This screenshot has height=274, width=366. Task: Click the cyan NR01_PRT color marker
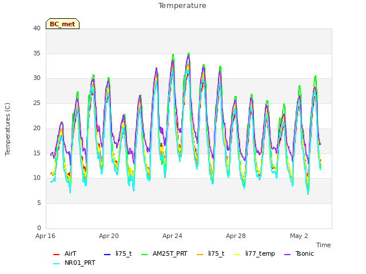[56, 263]
